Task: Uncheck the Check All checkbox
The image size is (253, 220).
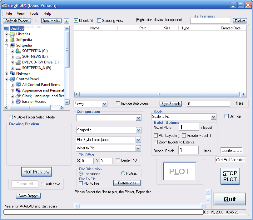Action: click(x=76, y=21)
